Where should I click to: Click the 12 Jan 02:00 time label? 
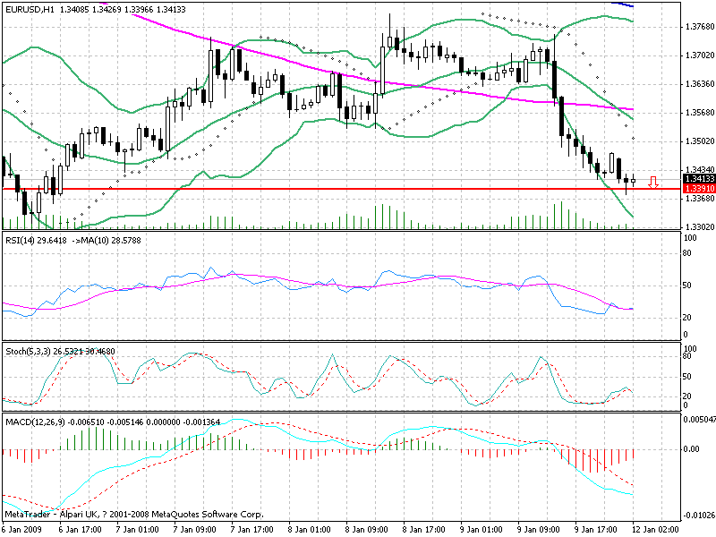(x=656, y=530)
